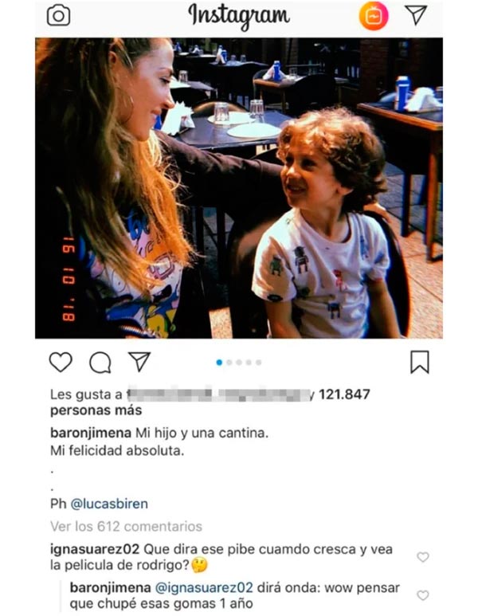Open the camera icon at top left
This screenshot has width=478, height=616.
58,16
